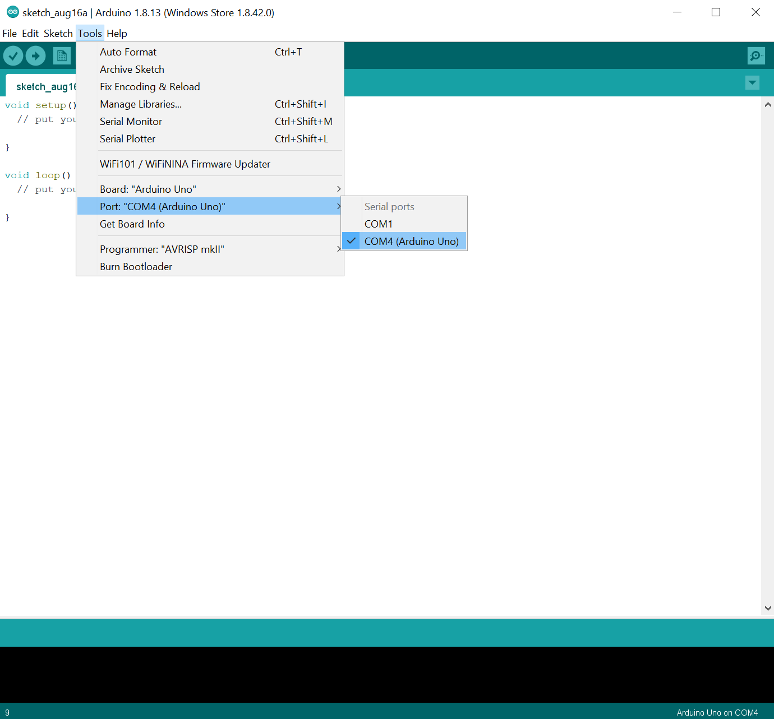This screenshot has width=774, height=719.
Task: Choose Fix Encoding & Reload
Action: (x=210, y=87)
